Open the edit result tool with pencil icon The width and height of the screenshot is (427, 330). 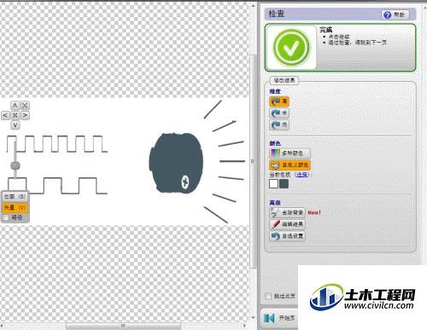287,224
